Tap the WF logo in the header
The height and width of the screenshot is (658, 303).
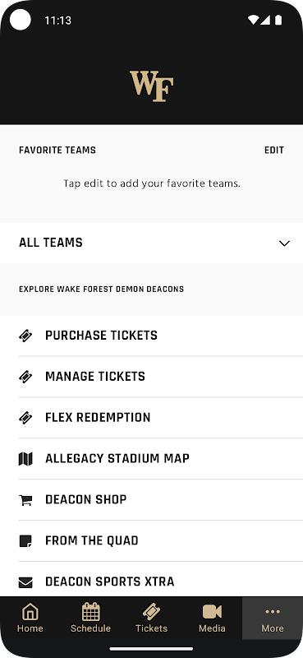[151, 86]
